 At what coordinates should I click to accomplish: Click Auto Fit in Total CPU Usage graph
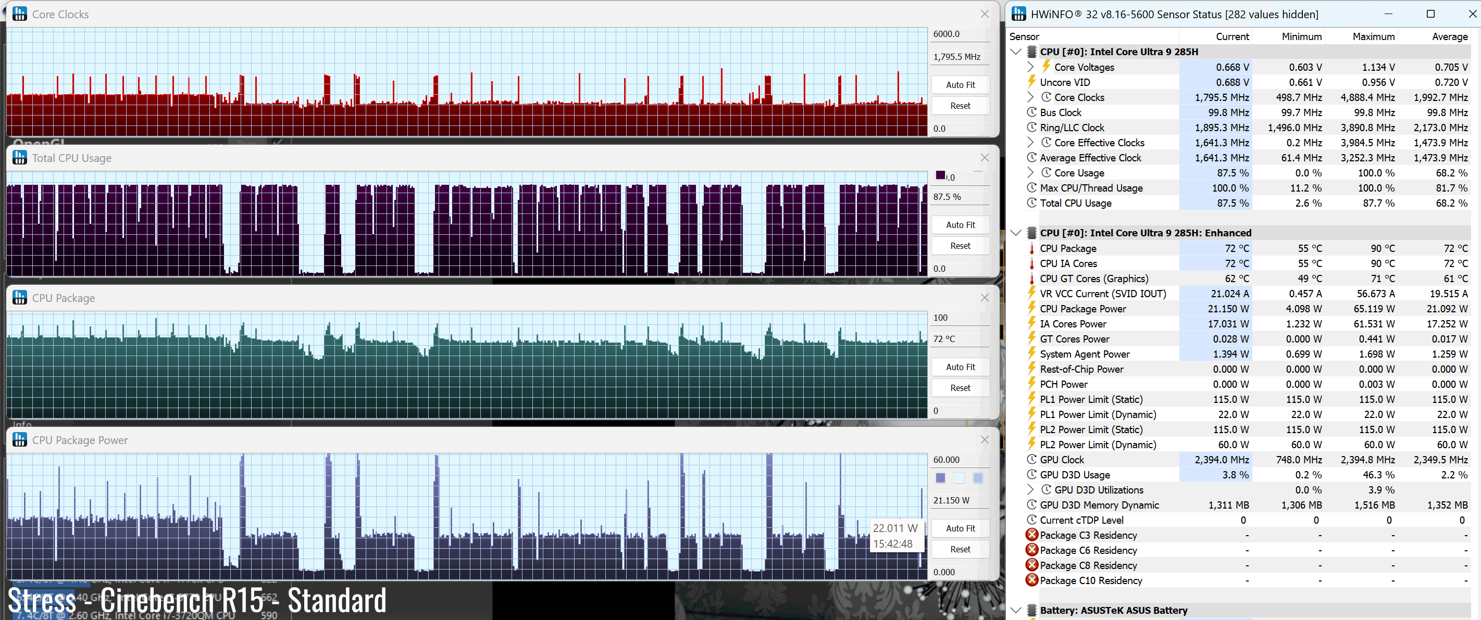click(x=960, y=225)
